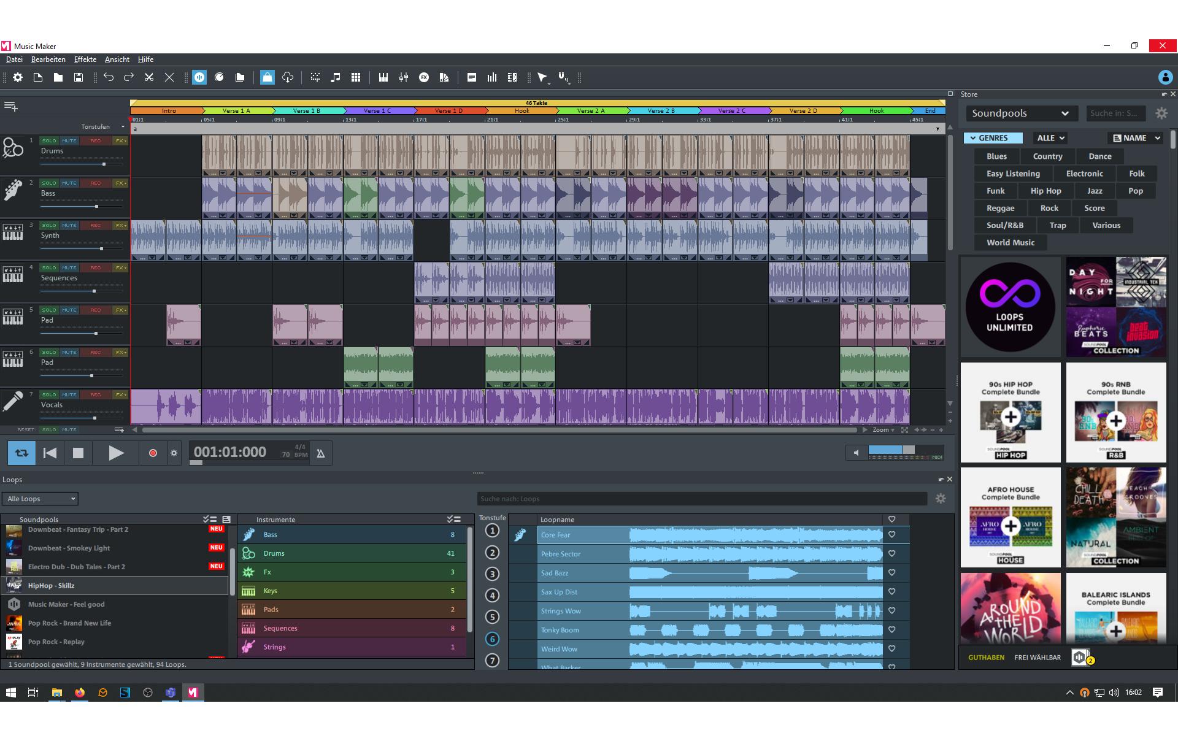Screen dimensions: 1178x741
Task: Click the Vocals track microphone icon
Action: [x=13, y=402]
